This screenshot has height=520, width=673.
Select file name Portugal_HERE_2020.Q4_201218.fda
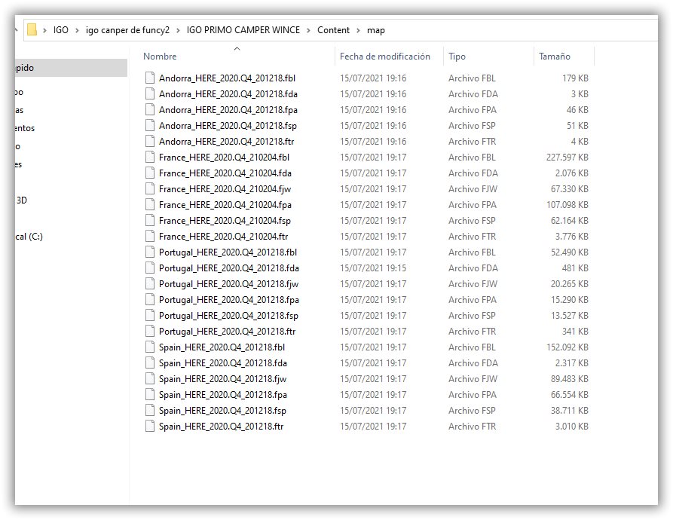click(229, 268)
